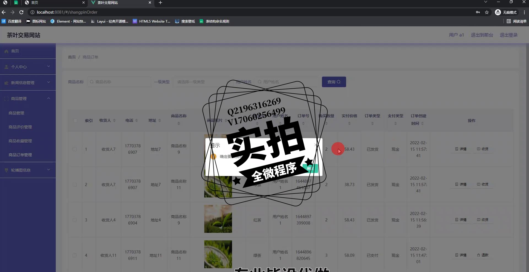Collapse the 商品管理 sidebar menu

[28, 99]
